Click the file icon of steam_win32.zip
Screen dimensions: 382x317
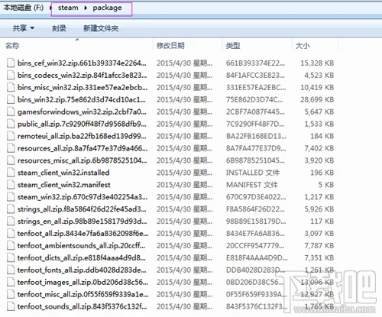pyautogui.click(x=11, y=197)
